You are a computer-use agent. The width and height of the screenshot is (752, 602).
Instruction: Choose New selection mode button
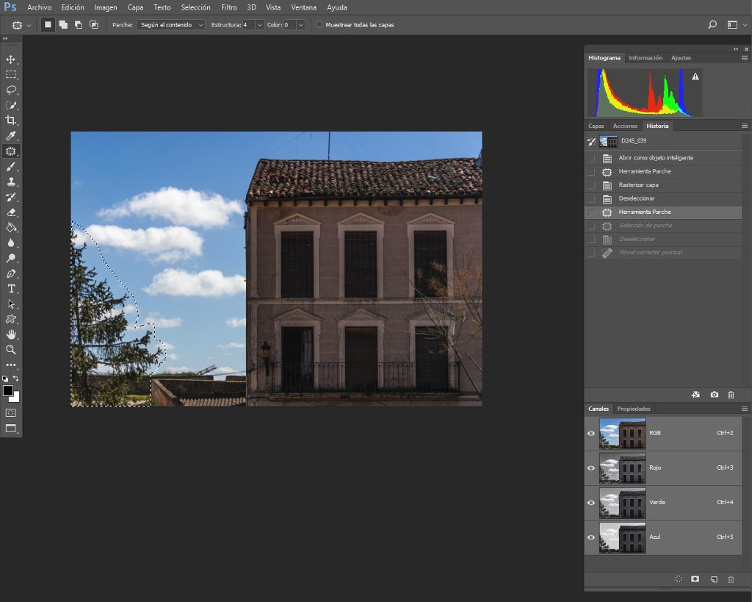48,24
